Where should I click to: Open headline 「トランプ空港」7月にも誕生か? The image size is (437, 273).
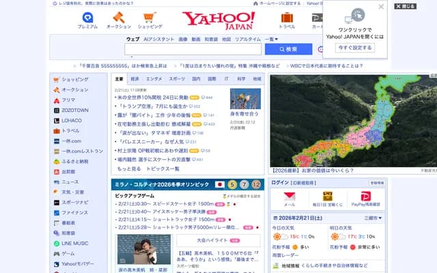click(x=153, y=106)
